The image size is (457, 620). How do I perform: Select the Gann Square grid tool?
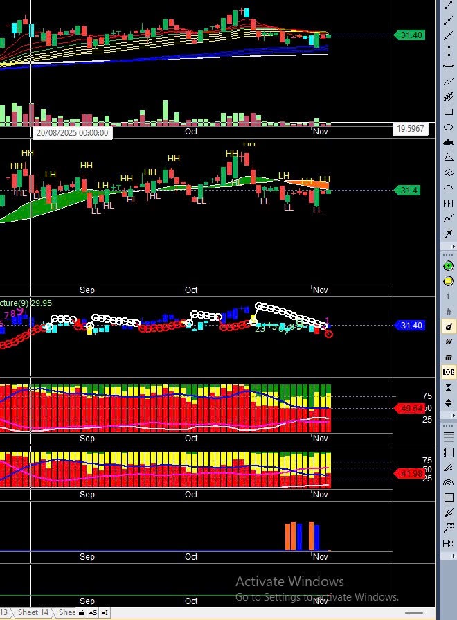pos(448,497)
